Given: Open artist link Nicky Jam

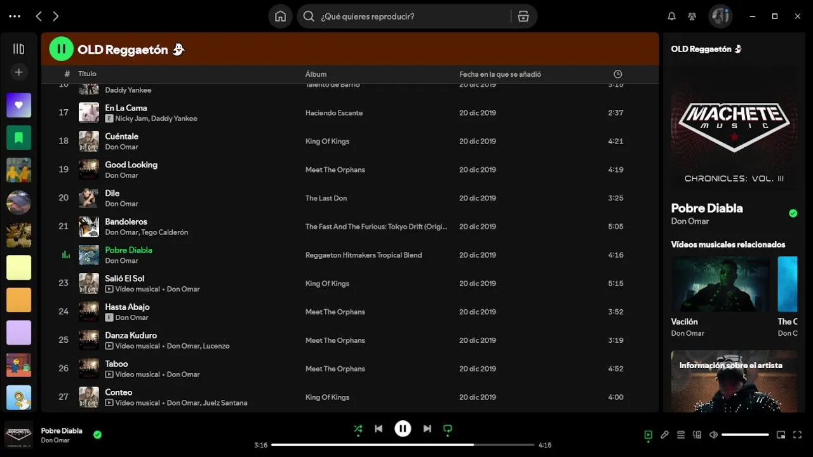Looking at the screenshot, I should [x=131, y=119].
